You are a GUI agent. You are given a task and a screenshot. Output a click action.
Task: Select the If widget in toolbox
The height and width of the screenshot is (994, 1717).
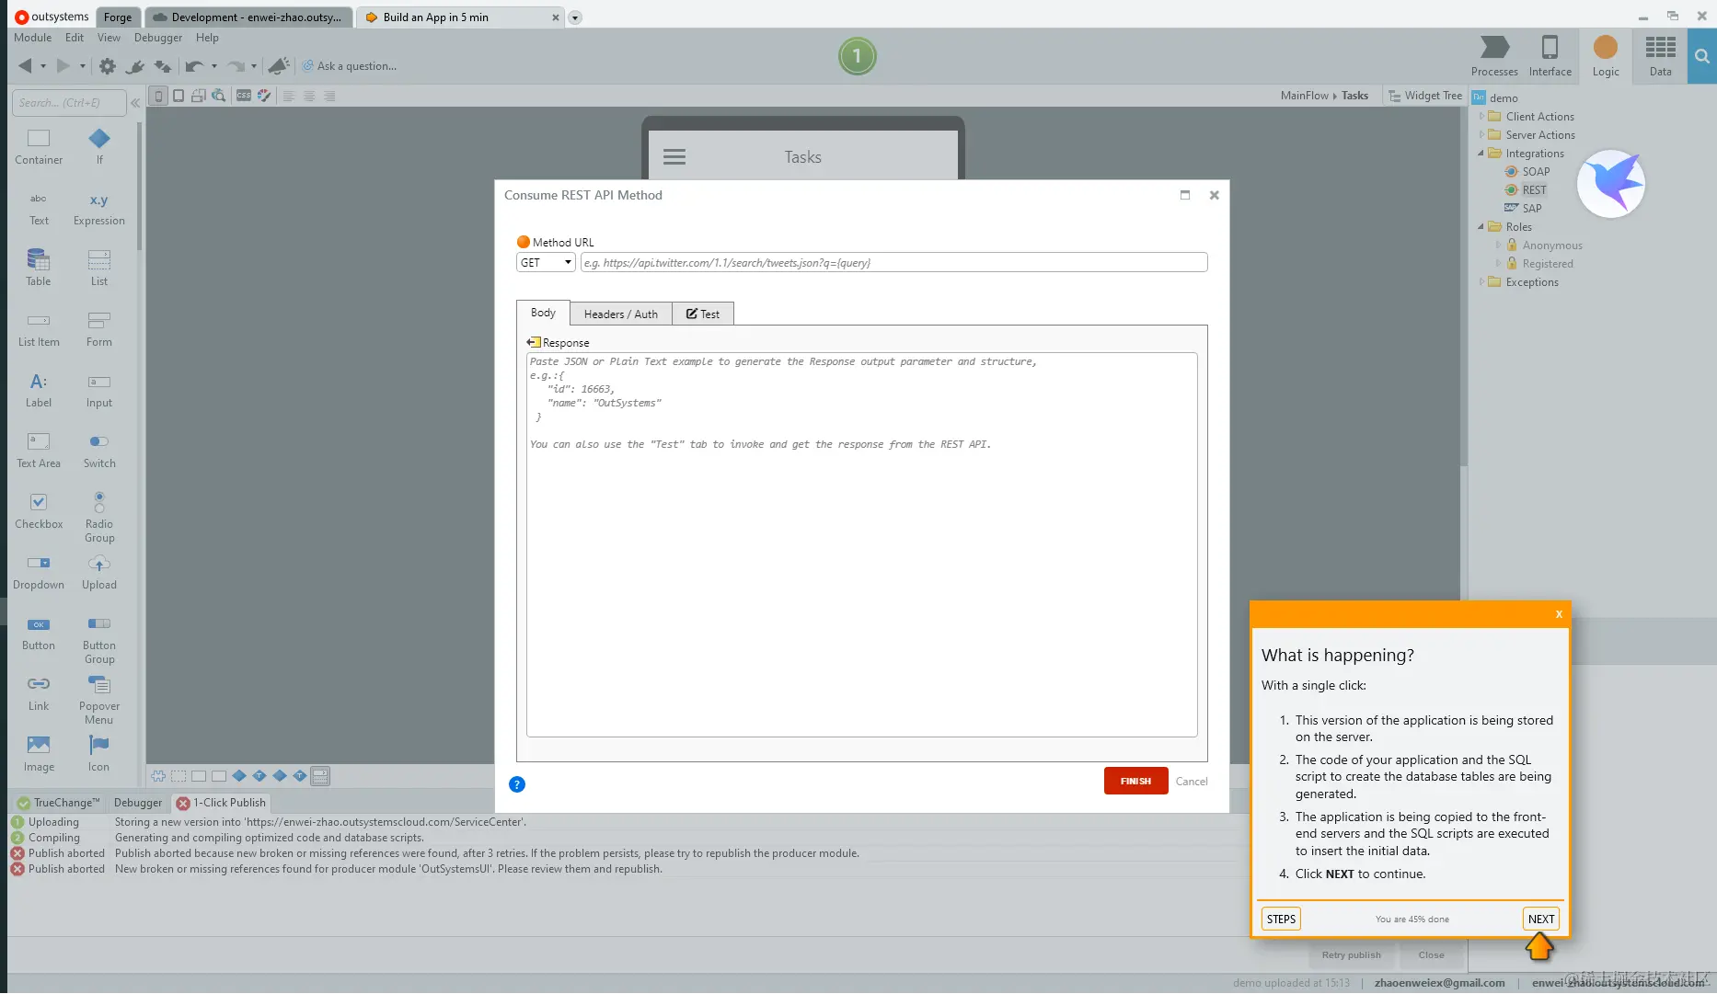click(99, 147)
